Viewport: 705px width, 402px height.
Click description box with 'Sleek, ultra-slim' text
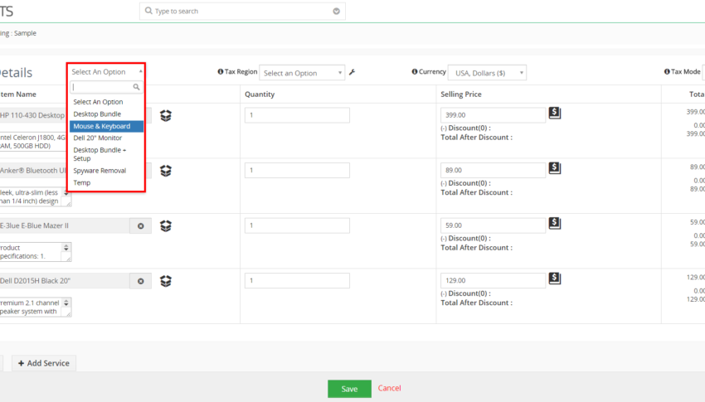point(36,196)
